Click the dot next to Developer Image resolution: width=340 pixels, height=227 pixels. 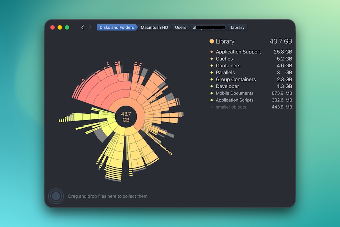coord(211,86)
